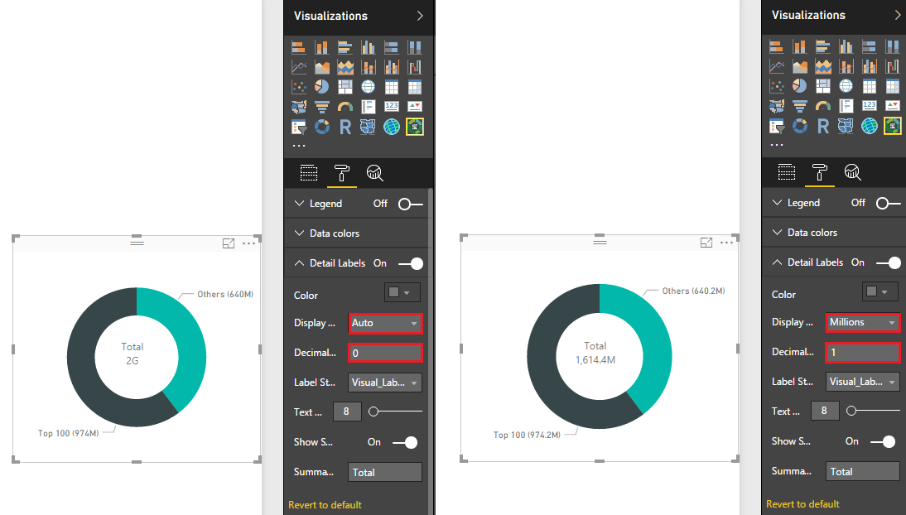Switch to Format paint-roller tab in right pane
906x515 pixels.
pos(820,171)
